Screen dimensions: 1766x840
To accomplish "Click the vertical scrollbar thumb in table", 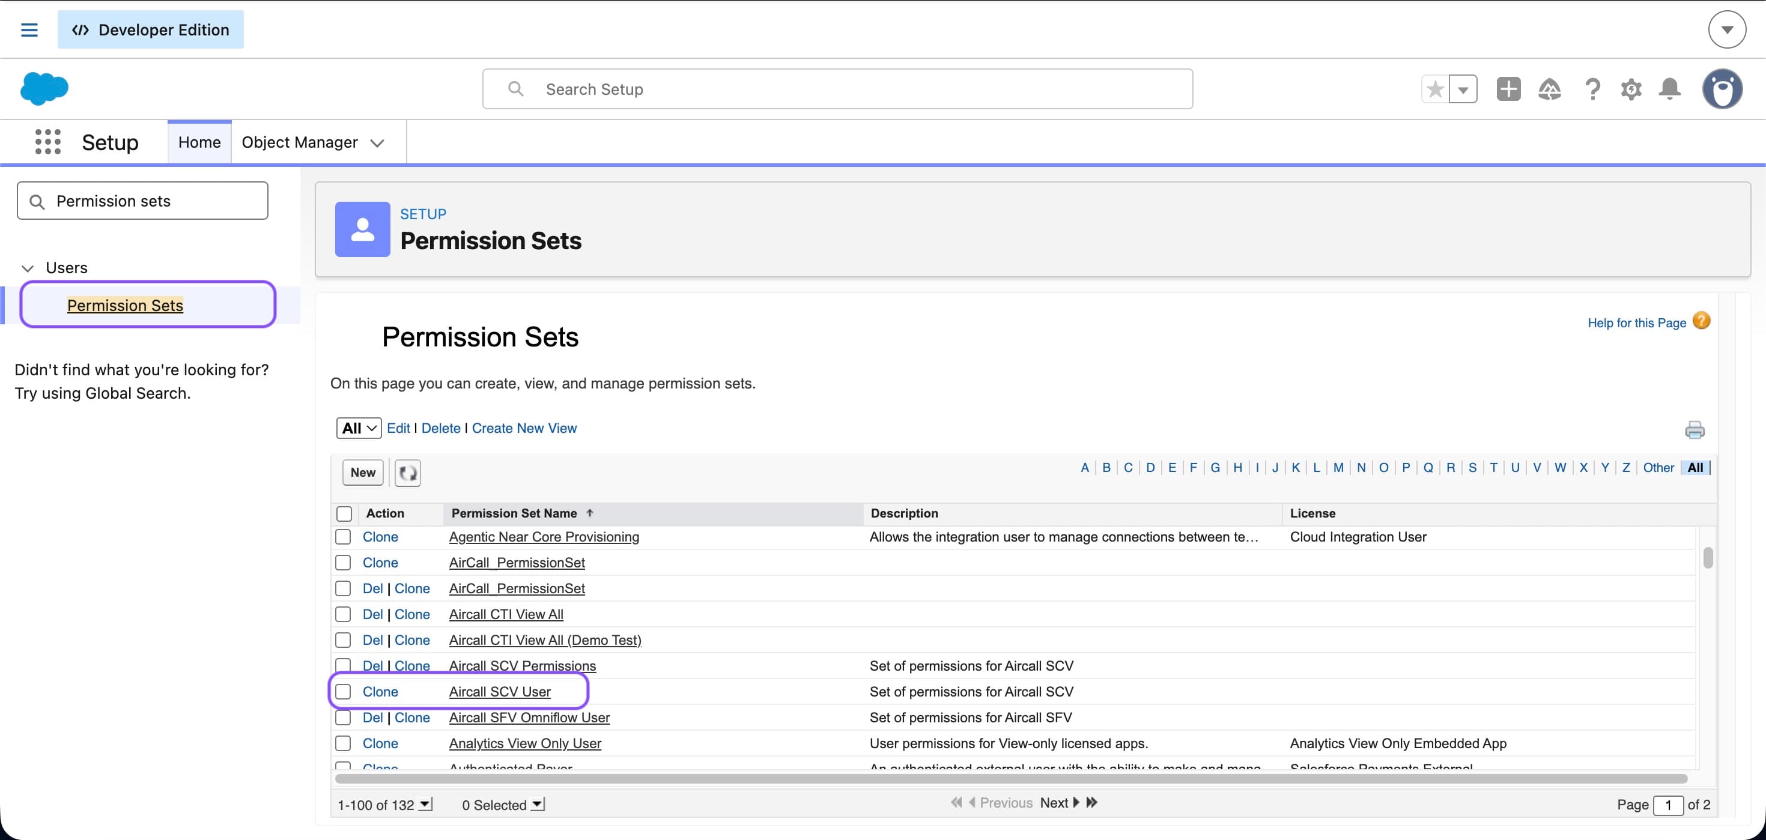I will [1708, 558].
